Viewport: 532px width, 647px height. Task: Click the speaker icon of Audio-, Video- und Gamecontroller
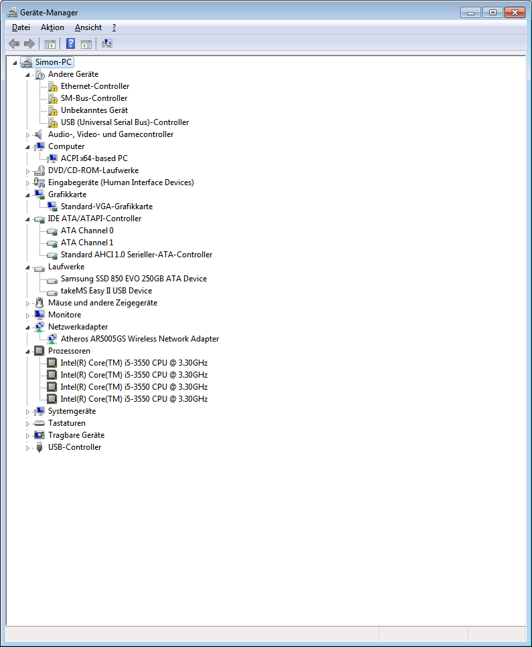coord(39,134)
